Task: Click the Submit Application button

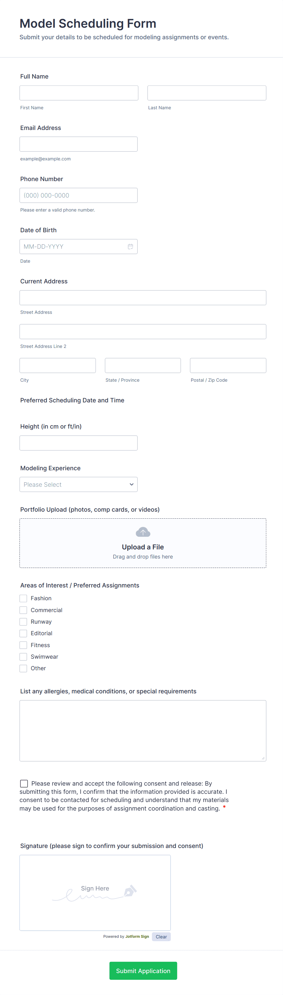Action: click(143, 970)
